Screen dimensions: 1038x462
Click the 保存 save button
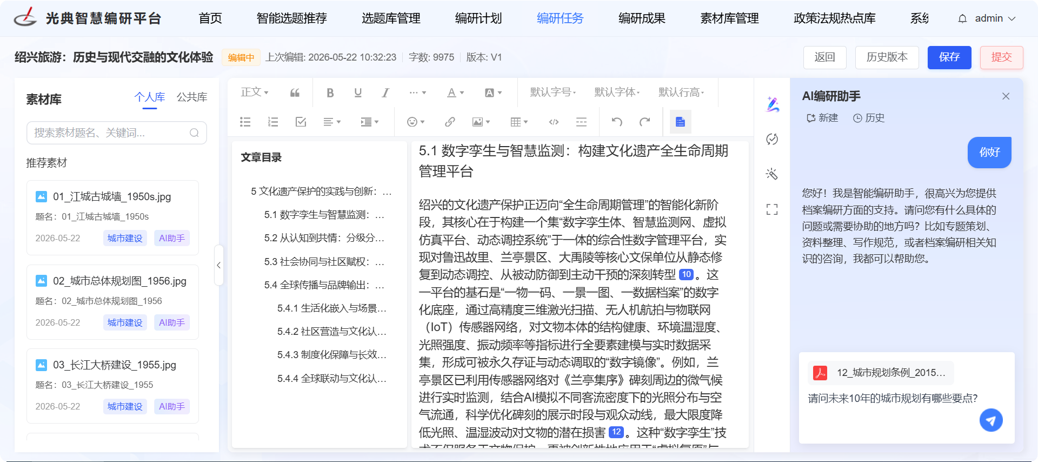949,57
